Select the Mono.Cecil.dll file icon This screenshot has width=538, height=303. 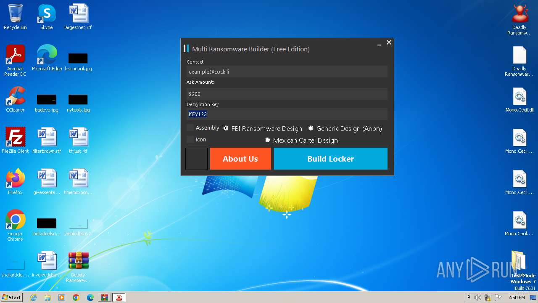pyautogui.click(x=520, y=99)
